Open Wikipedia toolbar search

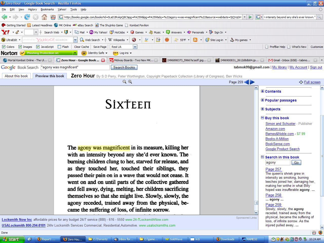point(116,40)
